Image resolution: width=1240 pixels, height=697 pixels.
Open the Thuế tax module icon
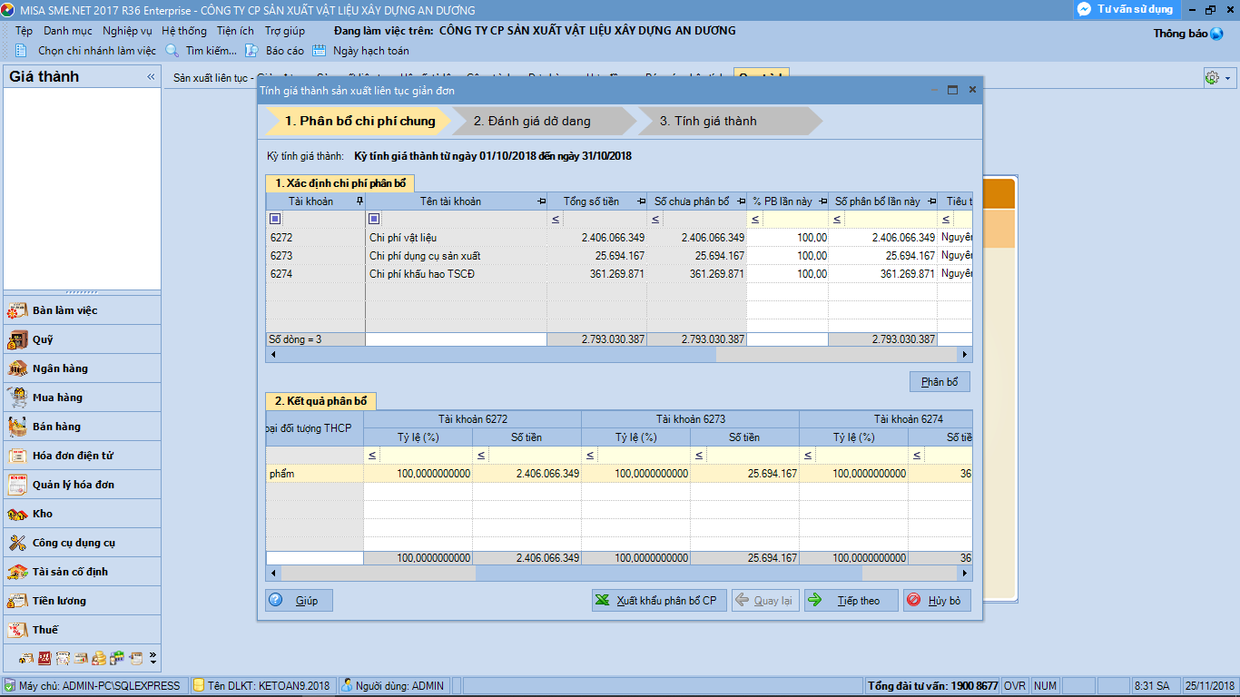(x=17, y=630)
